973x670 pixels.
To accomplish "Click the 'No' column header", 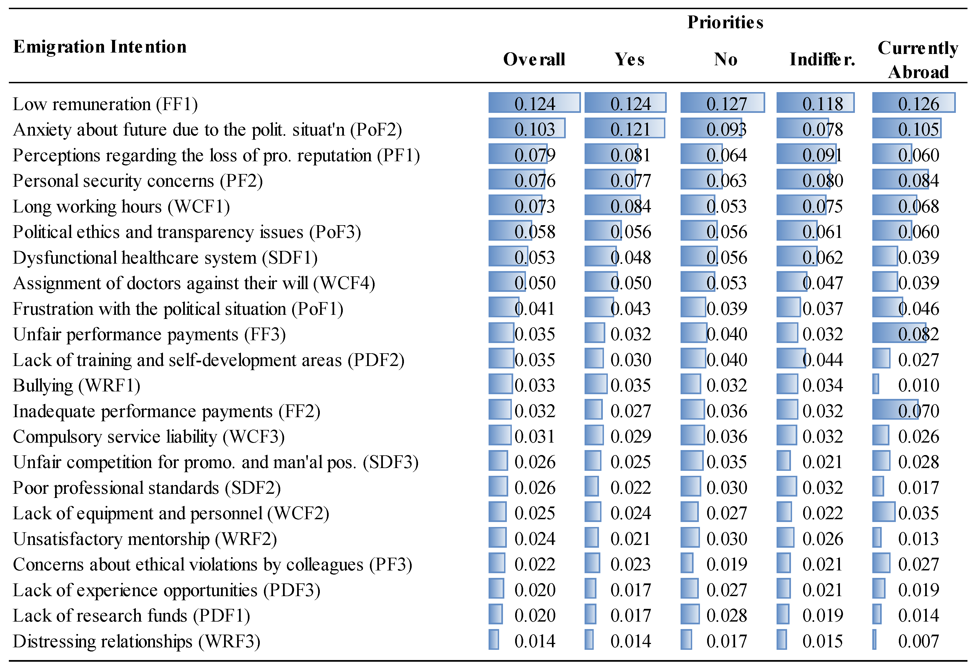I will point(725,59).
